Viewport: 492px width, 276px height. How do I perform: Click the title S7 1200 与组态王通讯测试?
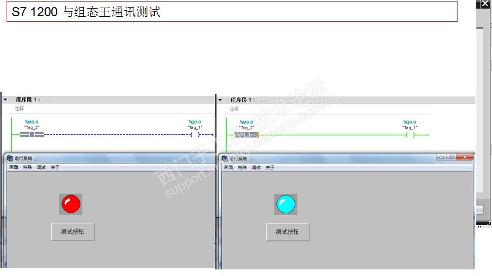[x=86, y=12]
